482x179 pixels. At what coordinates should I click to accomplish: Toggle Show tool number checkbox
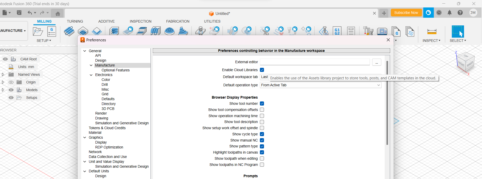click(262, 103)
